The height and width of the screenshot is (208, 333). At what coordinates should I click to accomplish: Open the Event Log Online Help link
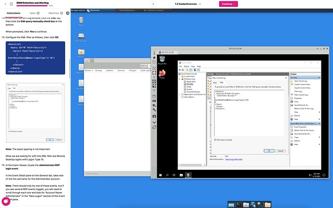(238, 159)
